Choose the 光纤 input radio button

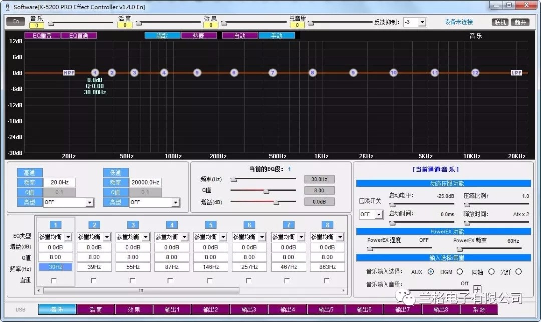click(x=518, y=272)
